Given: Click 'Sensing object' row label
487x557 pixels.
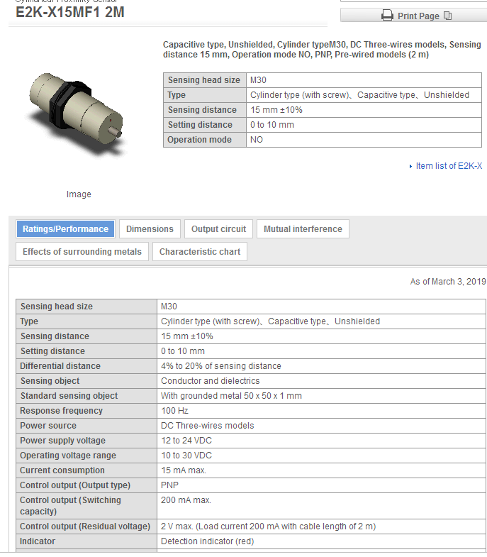Looking at the screenshot, I should 50,381.
